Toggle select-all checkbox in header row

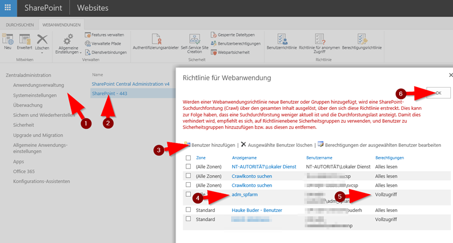pos(189,158)
